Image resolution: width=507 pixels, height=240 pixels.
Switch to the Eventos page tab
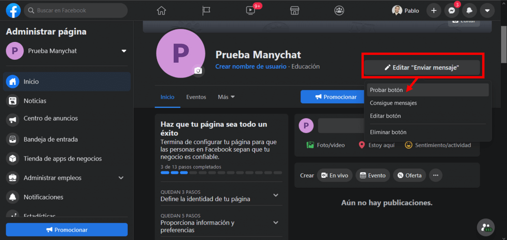coord(196,97)
